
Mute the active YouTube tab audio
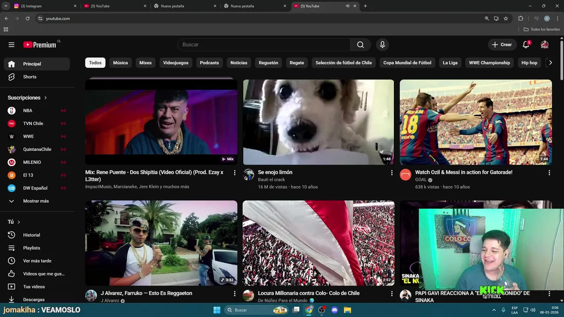(x=348, y=6)
